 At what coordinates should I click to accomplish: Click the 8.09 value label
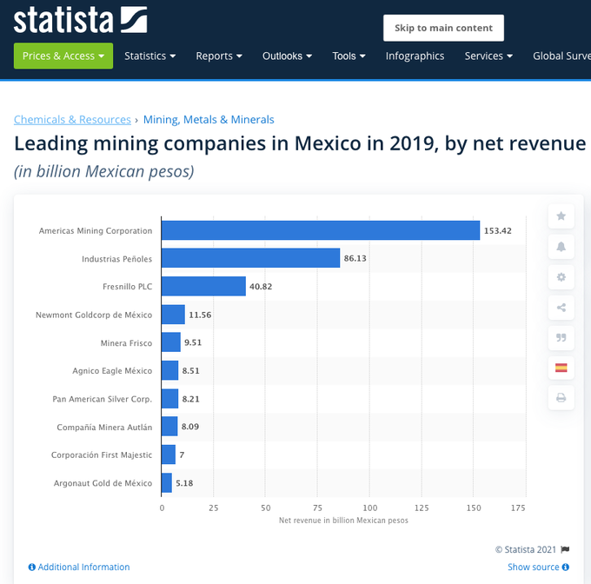pyautogui.click(x=190, y=427)
